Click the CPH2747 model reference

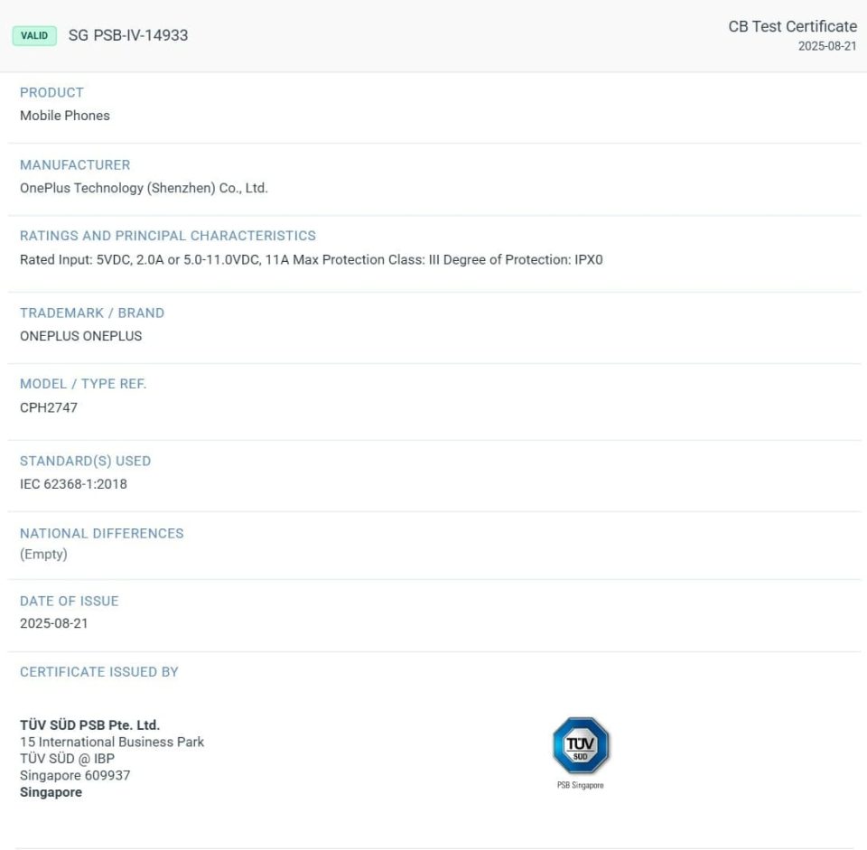[50, 407]
